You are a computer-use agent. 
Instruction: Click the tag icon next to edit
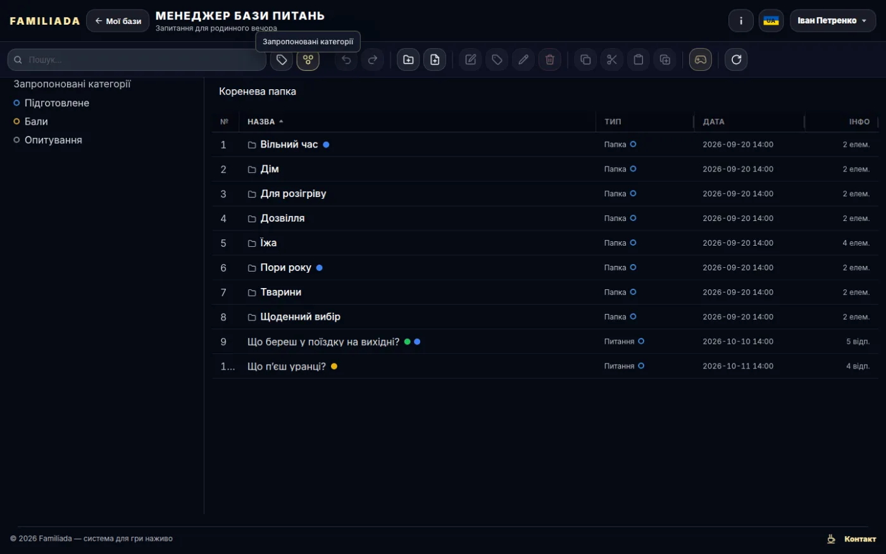pos(497,60)
